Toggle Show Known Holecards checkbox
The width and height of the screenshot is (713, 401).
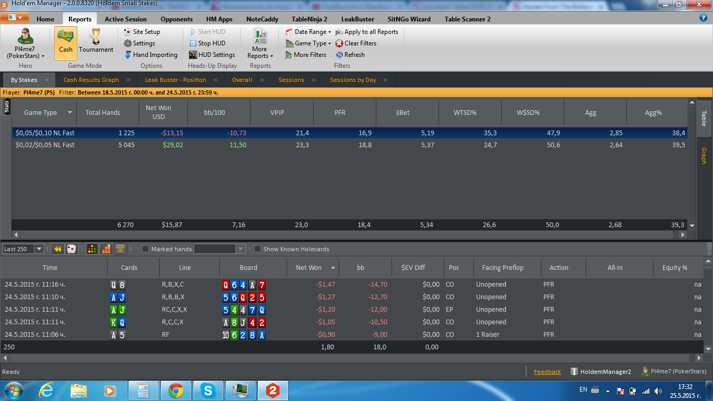point(258,249)
